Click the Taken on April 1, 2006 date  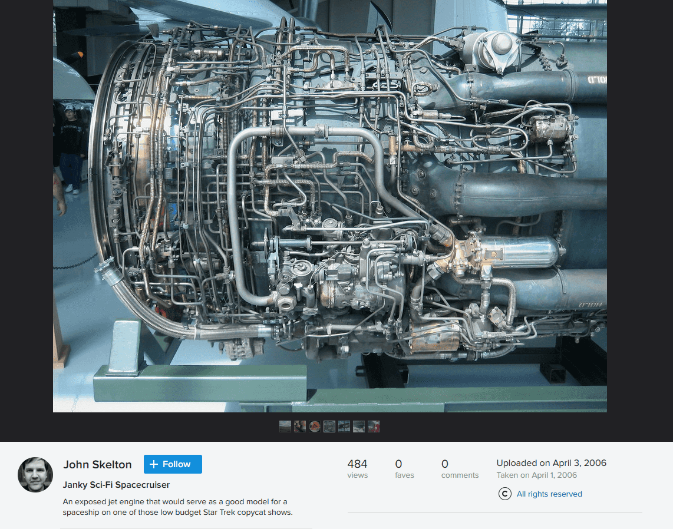[x=536, y=475]
